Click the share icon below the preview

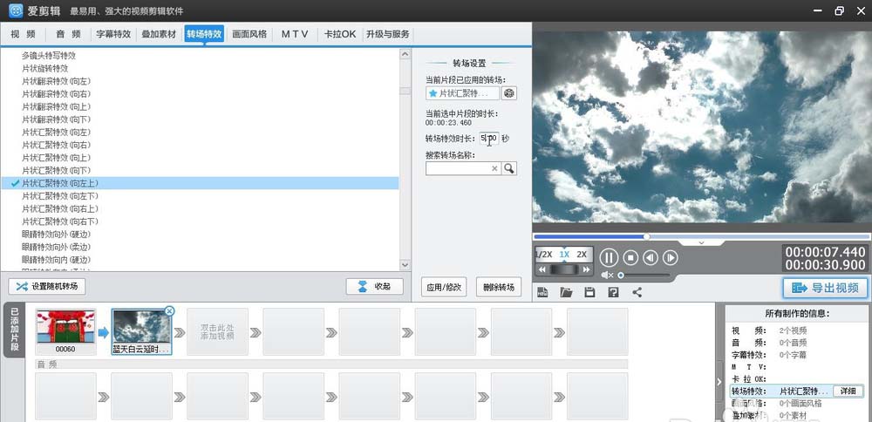637,292
